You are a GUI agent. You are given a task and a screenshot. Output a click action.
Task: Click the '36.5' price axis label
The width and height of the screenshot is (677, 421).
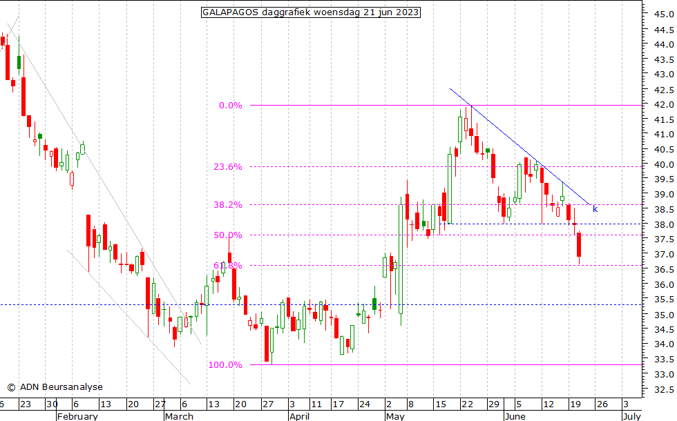664,269
